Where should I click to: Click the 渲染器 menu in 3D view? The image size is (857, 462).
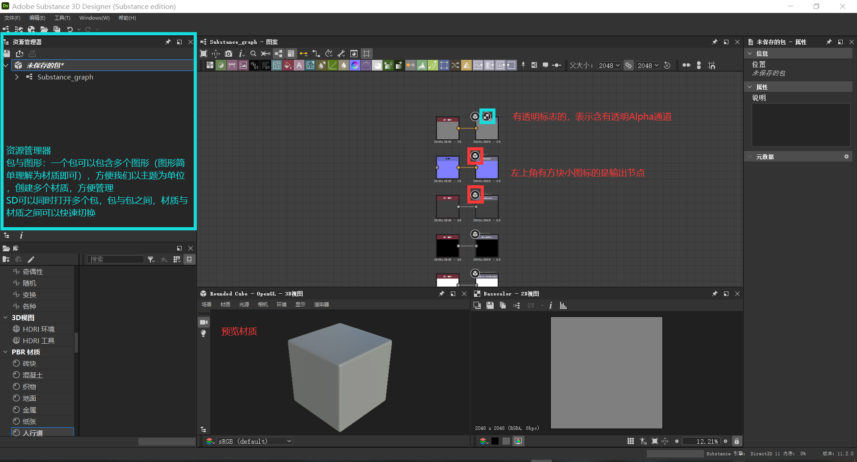click(322, 304)
